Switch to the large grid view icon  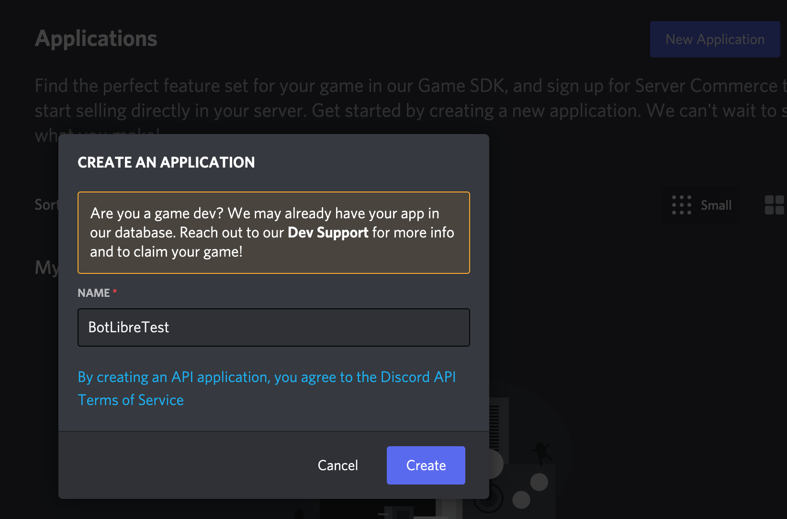(x=774, y=205)
